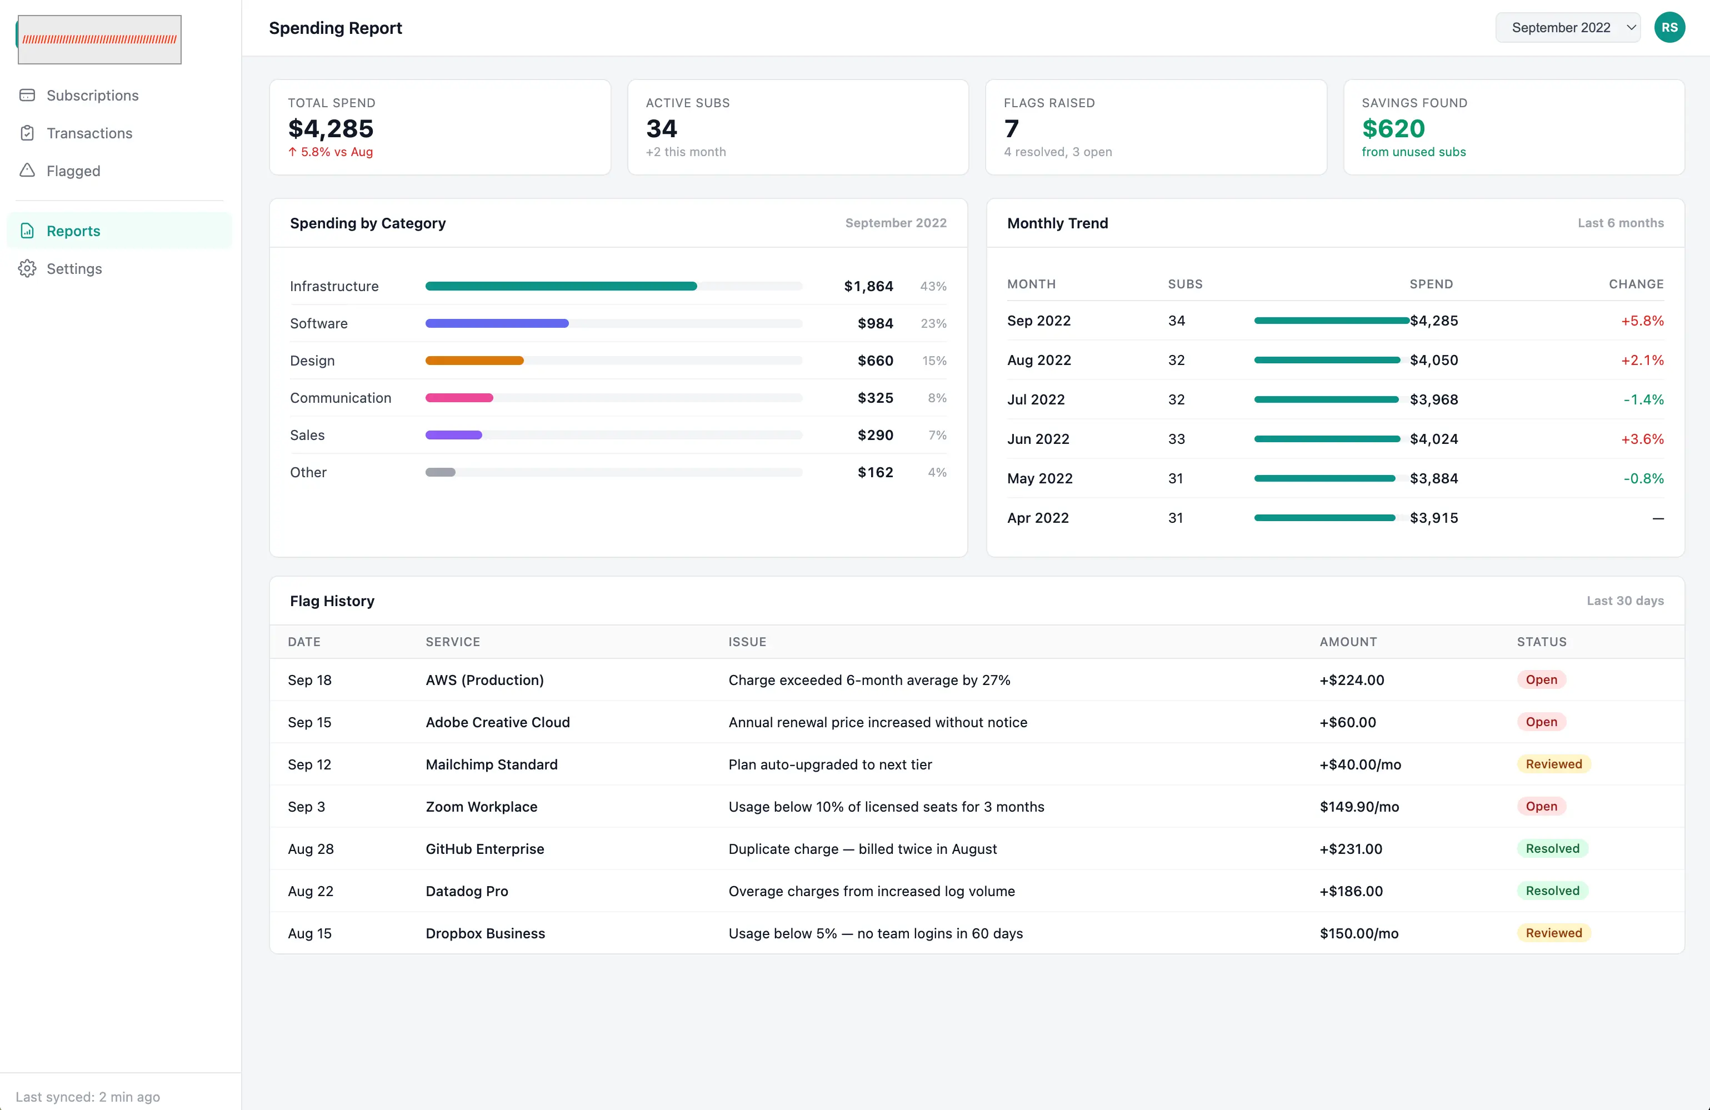The image size is (1710, 1110).
Task: Click the Reviewed badge for Mailchimp Standard
Action: pyautogui.click(x=1553, y=764)
